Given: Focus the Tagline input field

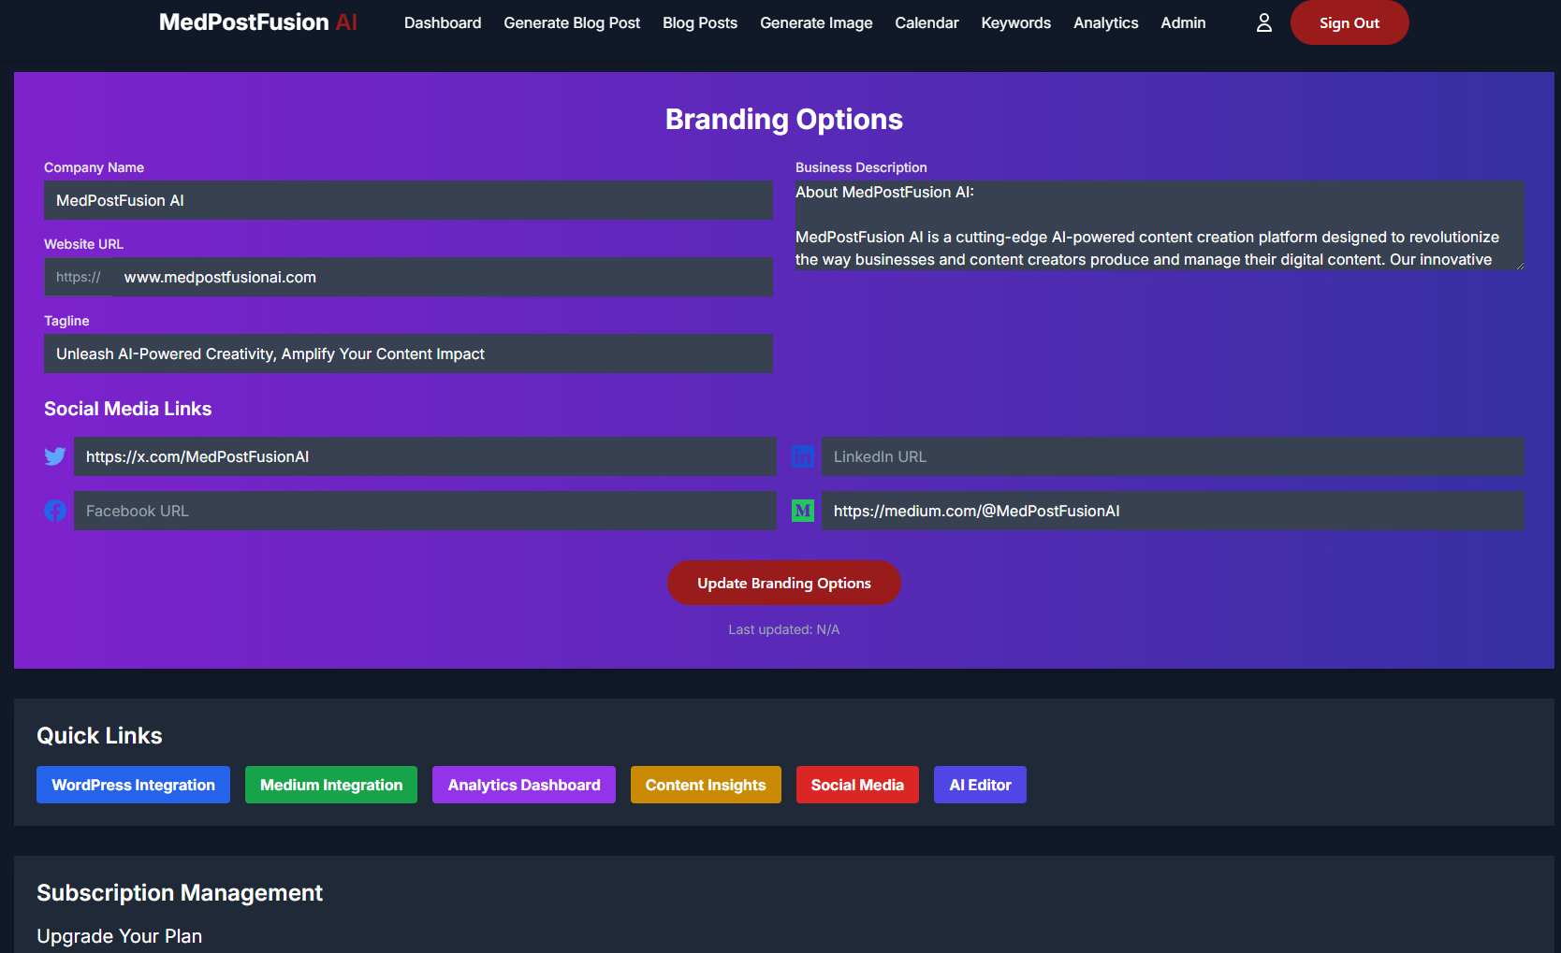Looking at the screenshot, I should 408,354.
